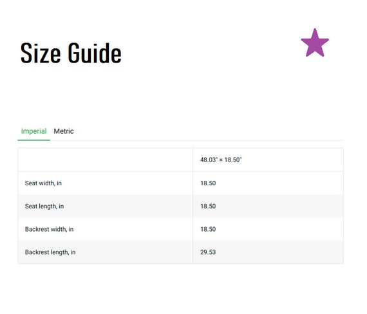Click the seat width value 18.50
The image size is (367, 314).
click(x=208, y=183)
